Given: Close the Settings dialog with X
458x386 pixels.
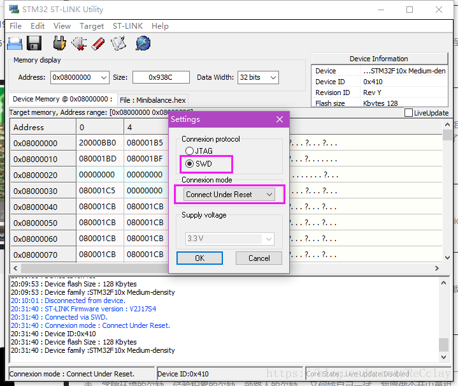Looking at the screenshot, I should click(x=280, y=119).
